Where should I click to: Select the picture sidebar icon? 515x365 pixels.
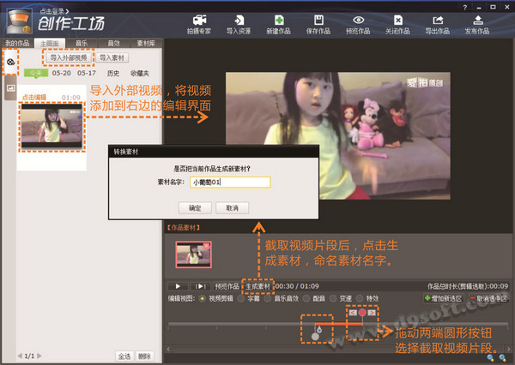click(x=10, y=88)
